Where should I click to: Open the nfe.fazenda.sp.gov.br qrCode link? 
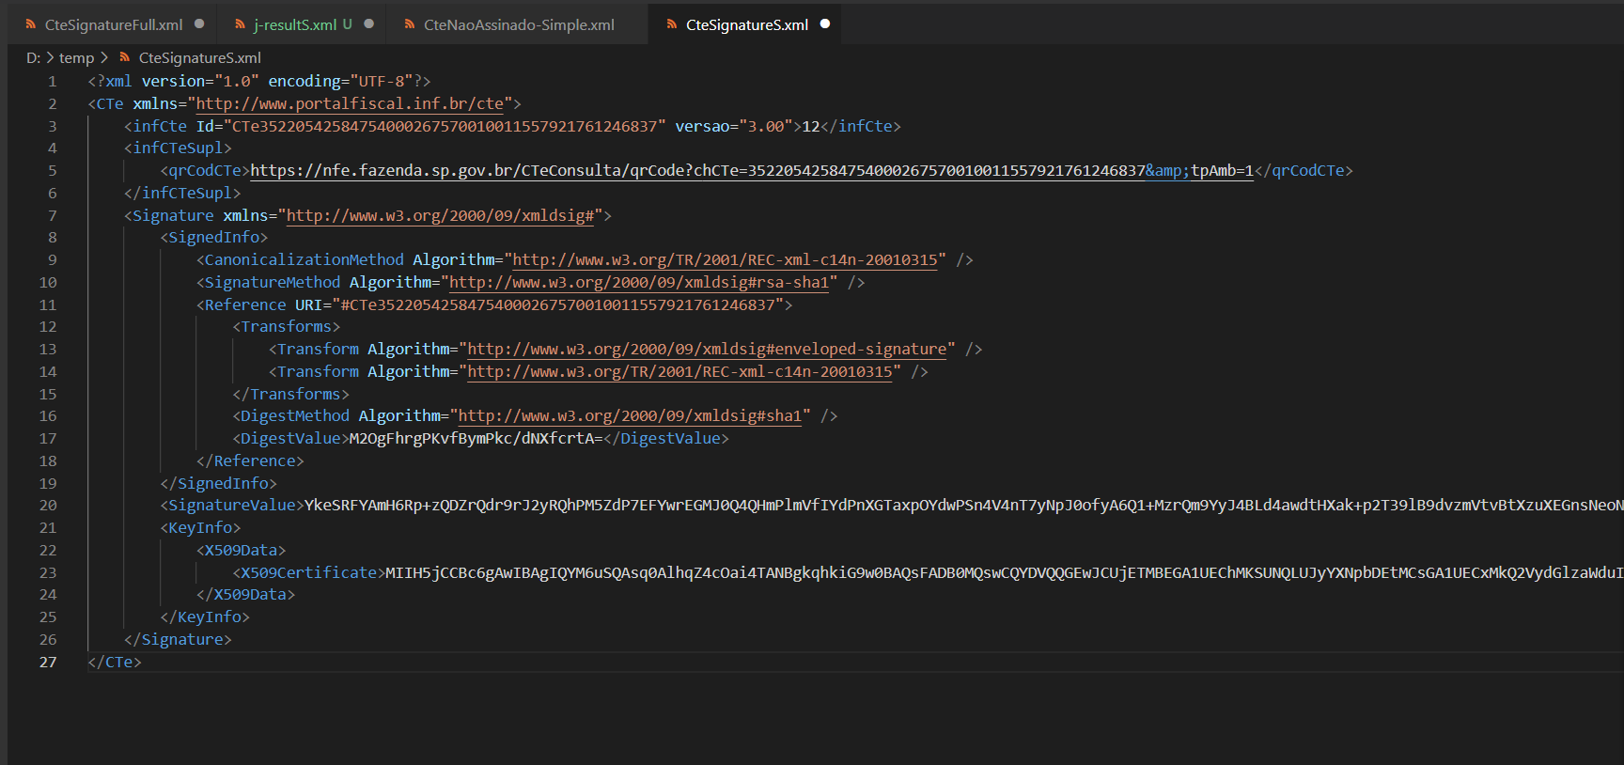point(752,171)
